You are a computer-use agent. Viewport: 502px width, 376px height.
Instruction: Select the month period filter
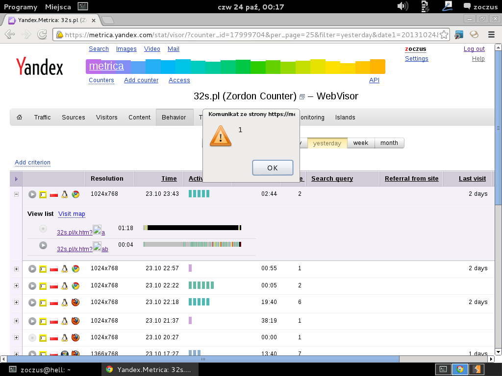(x=389, y=143)
